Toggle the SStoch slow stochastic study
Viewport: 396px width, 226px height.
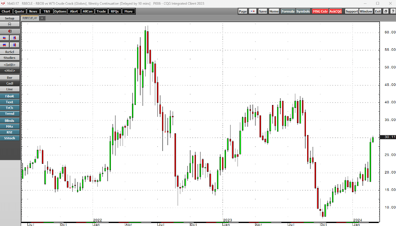(10, 138)
